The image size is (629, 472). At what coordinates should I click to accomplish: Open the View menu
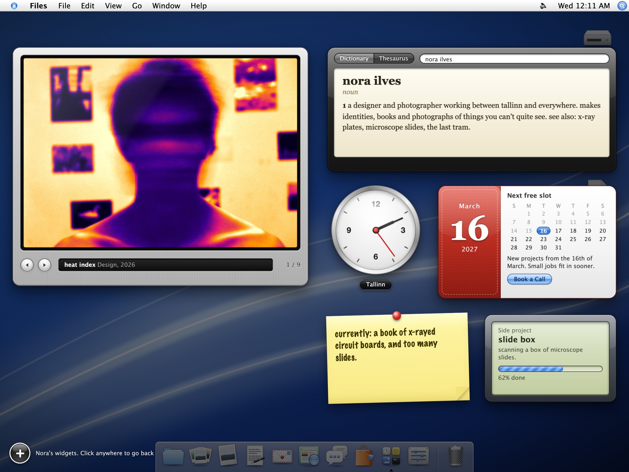[x=113, y=6]
